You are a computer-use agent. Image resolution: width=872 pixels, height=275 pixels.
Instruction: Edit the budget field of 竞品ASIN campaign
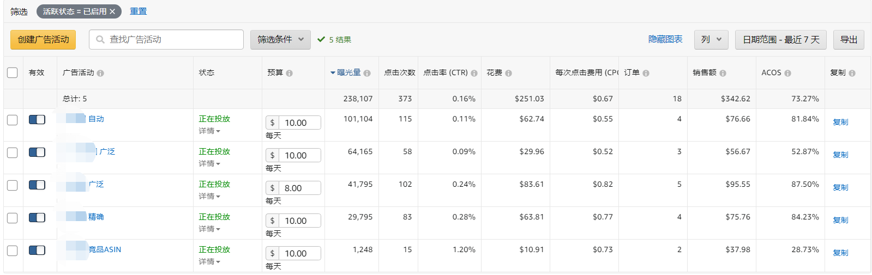click(299, 254)
